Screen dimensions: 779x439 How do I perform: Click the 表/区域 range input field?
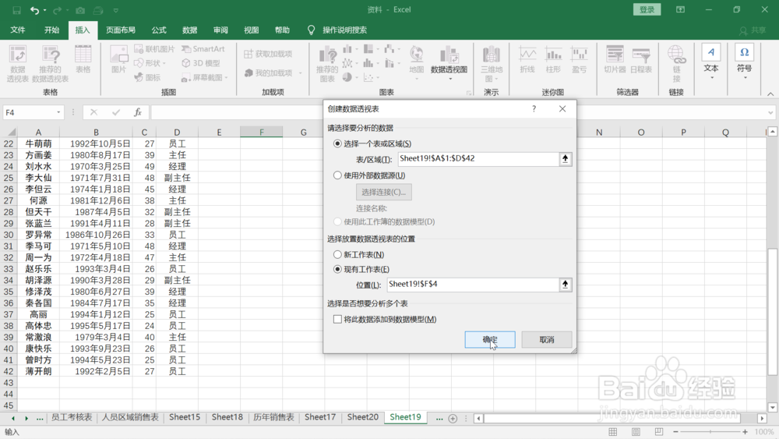(478, 158)
